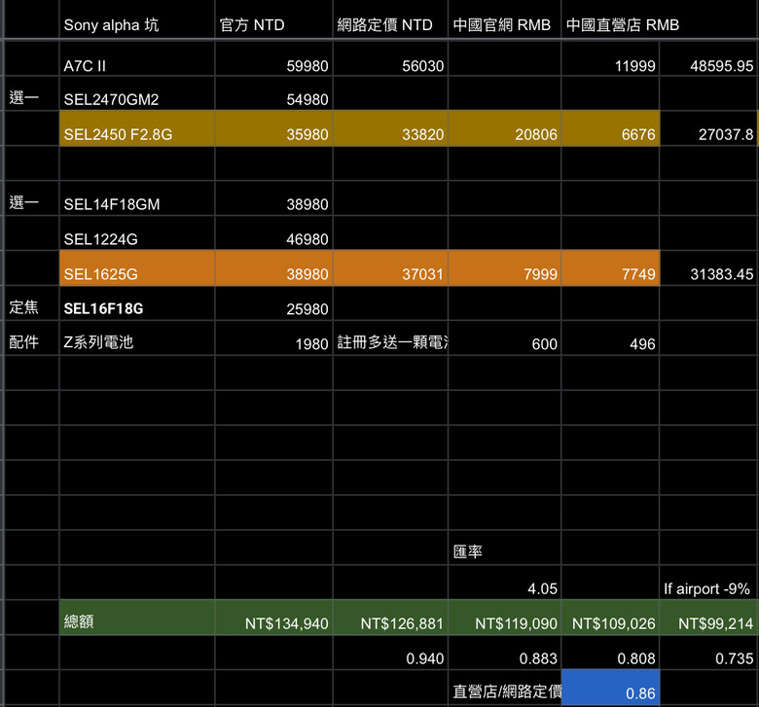Click the 1980 battery price cell
Image resolution: width=759 pixels, height=707 pixels.
tap(274, 337)
